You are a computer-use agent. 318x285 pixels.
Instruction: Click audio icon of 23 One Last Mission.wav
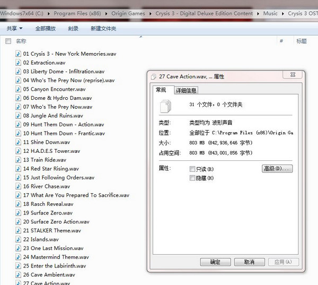pyautogui.click(x=18, y=248)
